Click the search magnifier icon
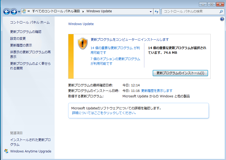Screen dimensions: 226x160 click(x=221, y=11)
